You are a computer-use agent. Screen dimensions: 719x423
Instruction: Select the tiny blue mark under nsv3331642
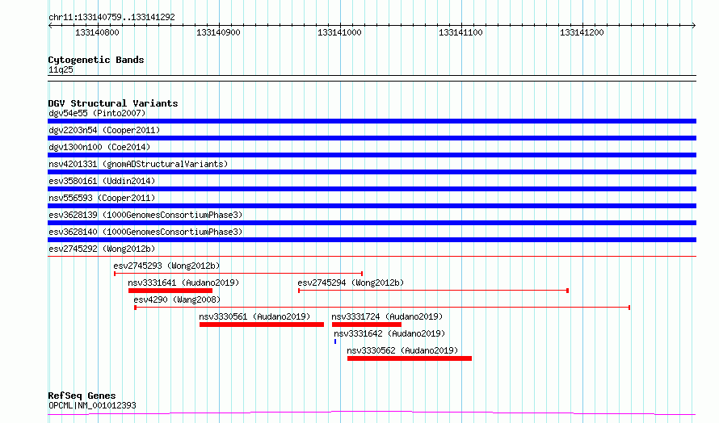[x=335, y=341]
